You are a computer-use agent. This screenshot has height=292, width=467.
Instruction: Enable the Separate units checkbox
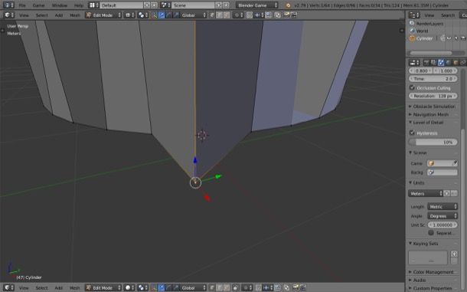click(x=431, y=233)
